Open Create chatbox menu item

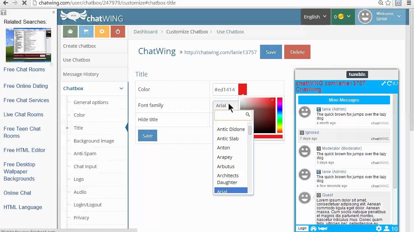(x=80, y=46)
